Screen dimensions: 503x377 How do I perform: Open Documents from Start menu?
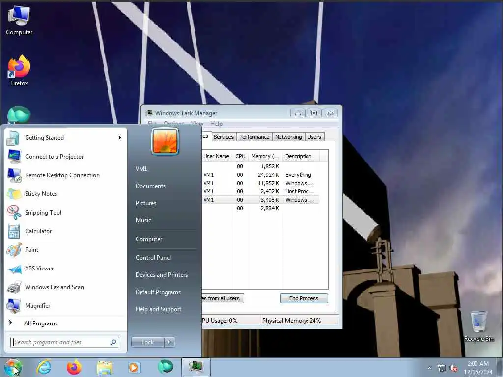click(150, 186)
